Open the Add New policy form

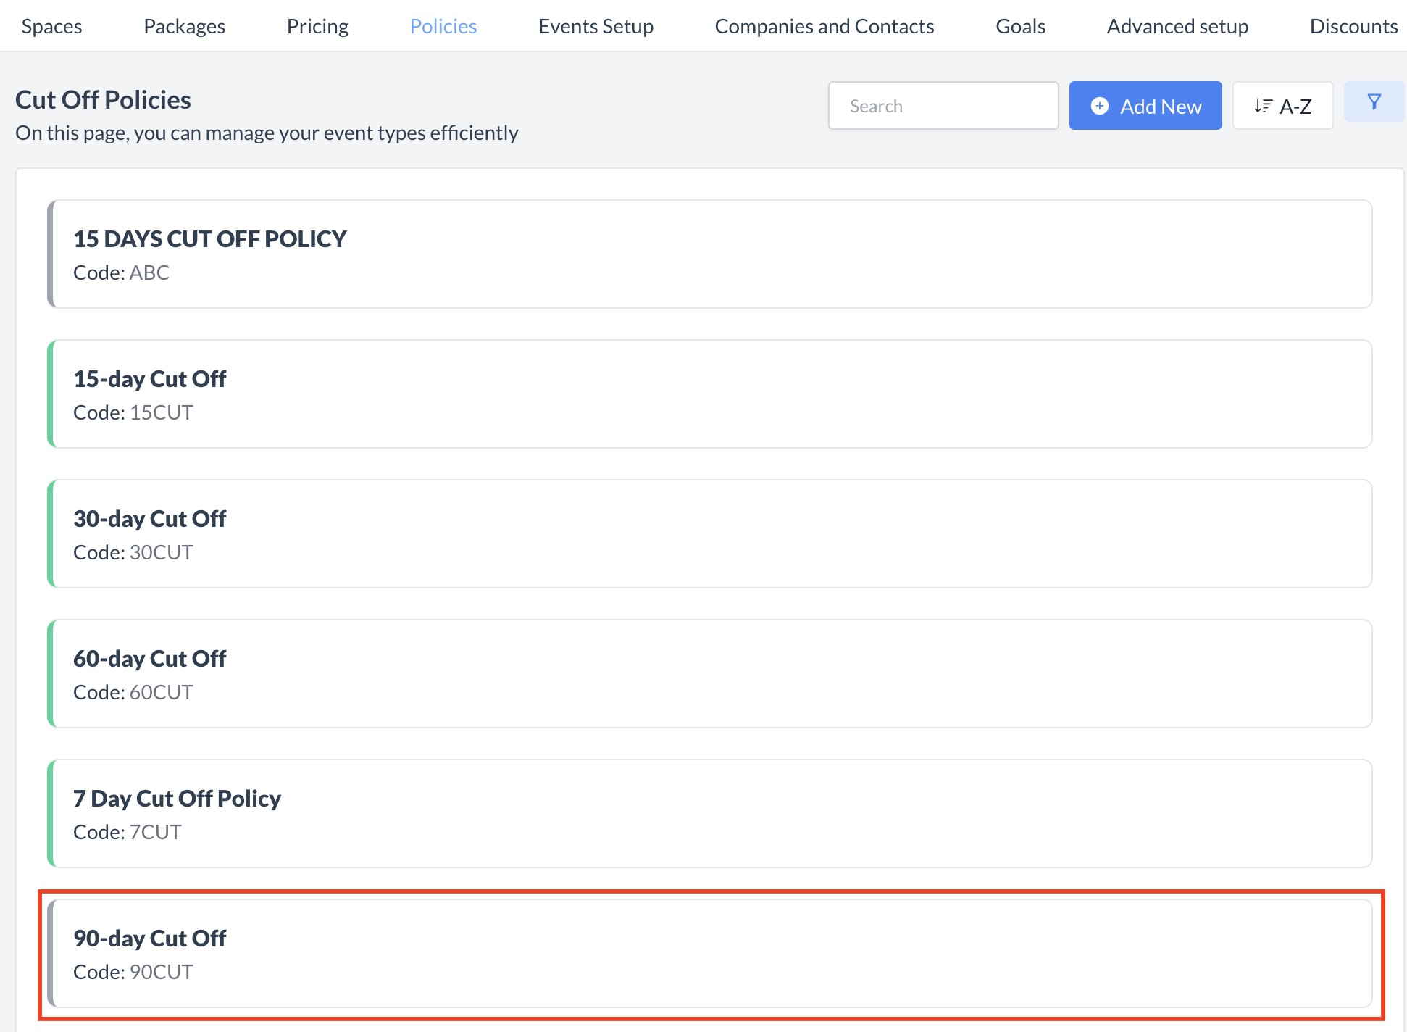click(x=1145, y=106)
